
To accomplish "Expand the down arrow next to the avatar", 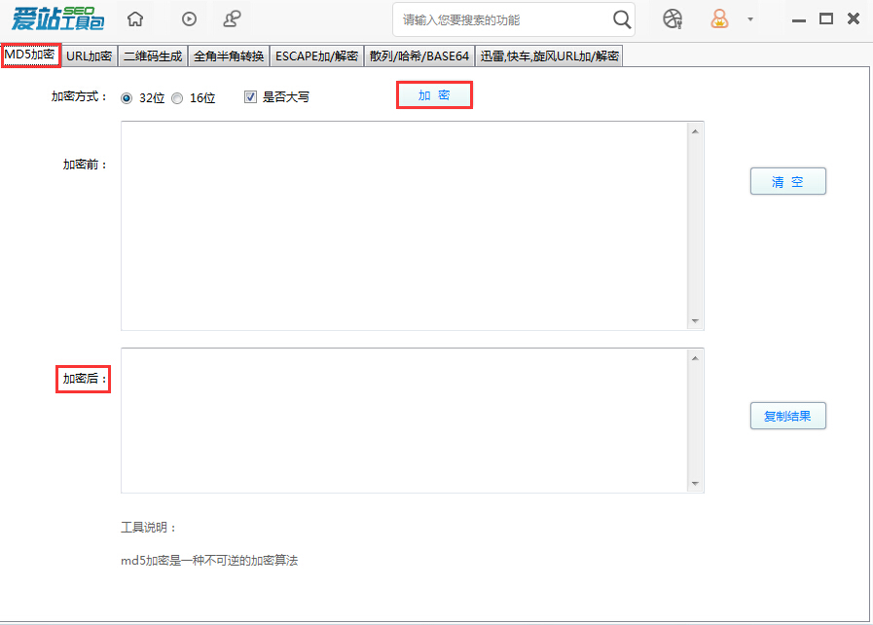I will (x=750, y=18).
